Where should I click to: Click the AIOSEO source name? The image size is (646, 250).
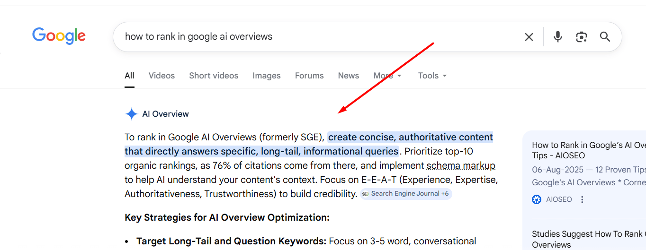(559, 199)
